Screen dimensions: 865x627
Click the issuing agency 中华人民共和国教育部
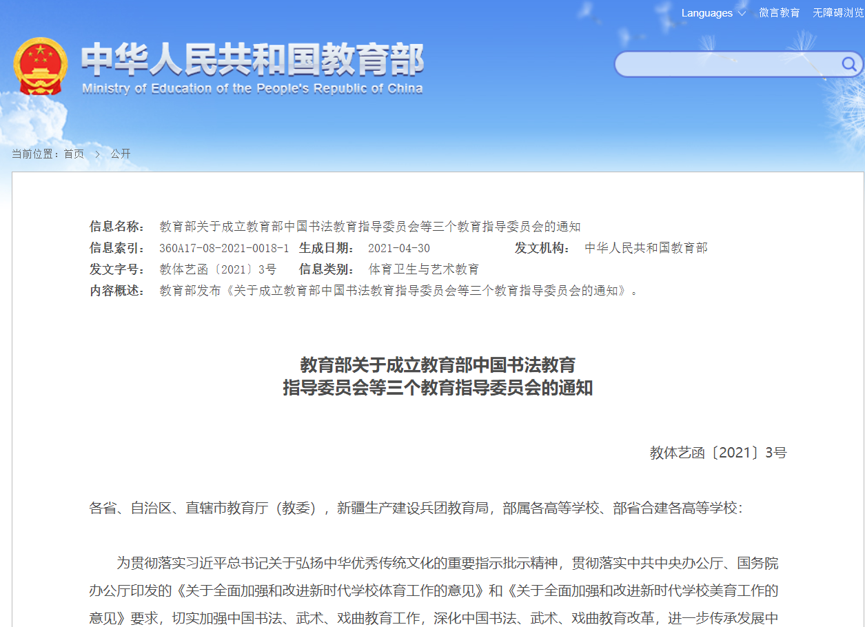pyautogui.click(x=646, y=248)
